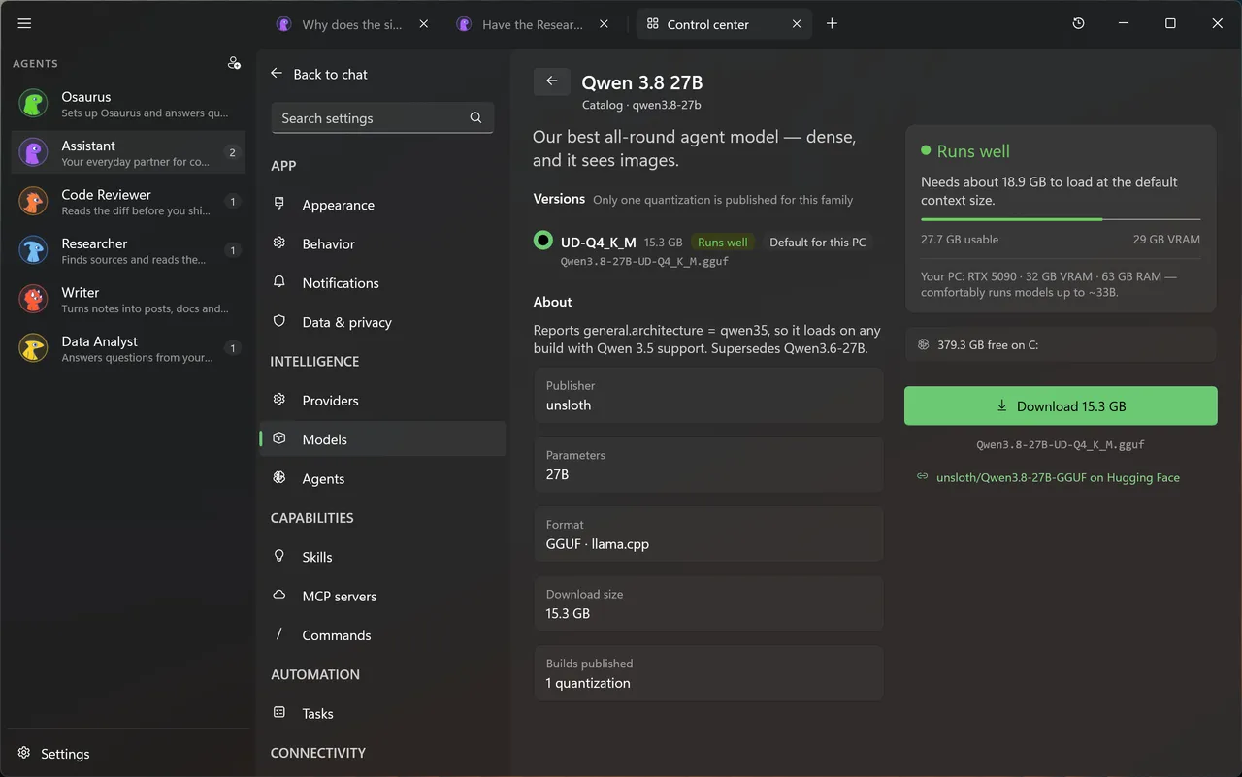Open the Models settings section

point(382,438)
